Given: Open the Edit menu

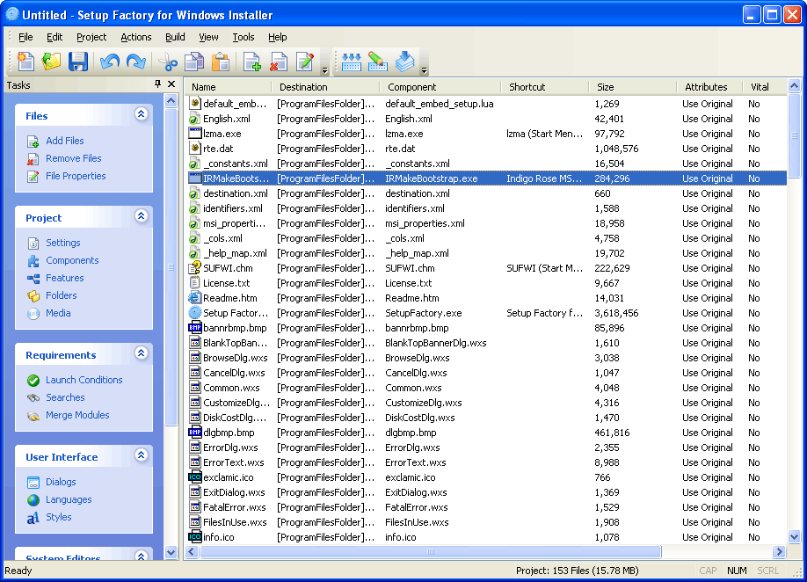Looking at the screenshot, I should point(55,37).
